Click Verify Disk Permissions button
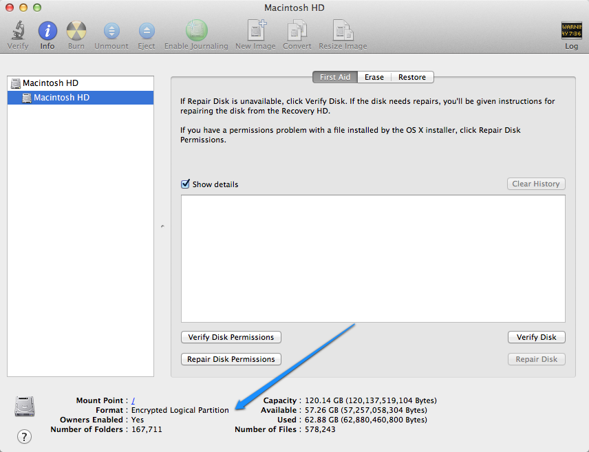Screen dimensions: 589x452 tap(231, 337)
